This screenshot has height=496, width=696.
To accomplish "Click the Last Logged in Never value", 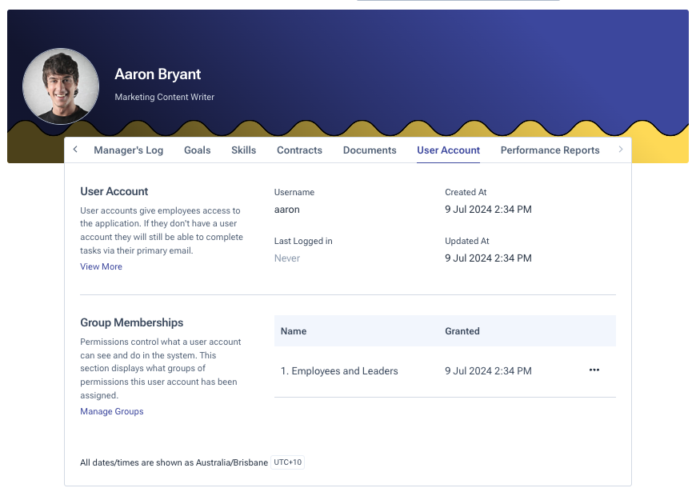I will click(x=286, y=258).
